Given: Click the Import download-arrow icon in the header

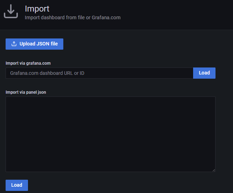Looking at the screenshot, I should (11, 11).
